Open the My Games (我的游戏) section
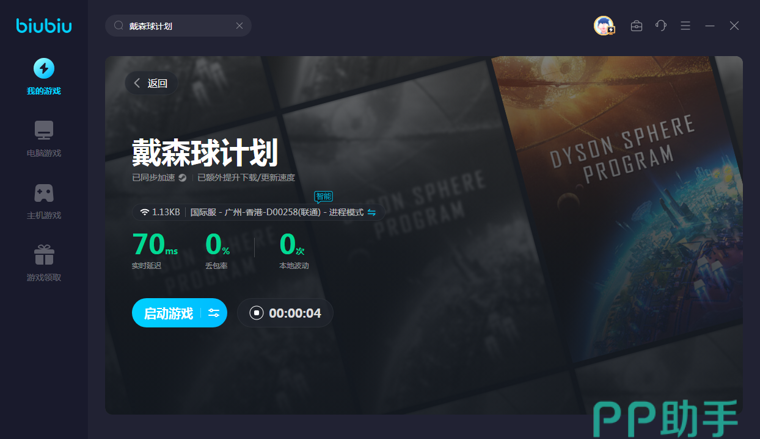Screen dimensions: 760x439 pyautogui.click(x=43, y=76)
